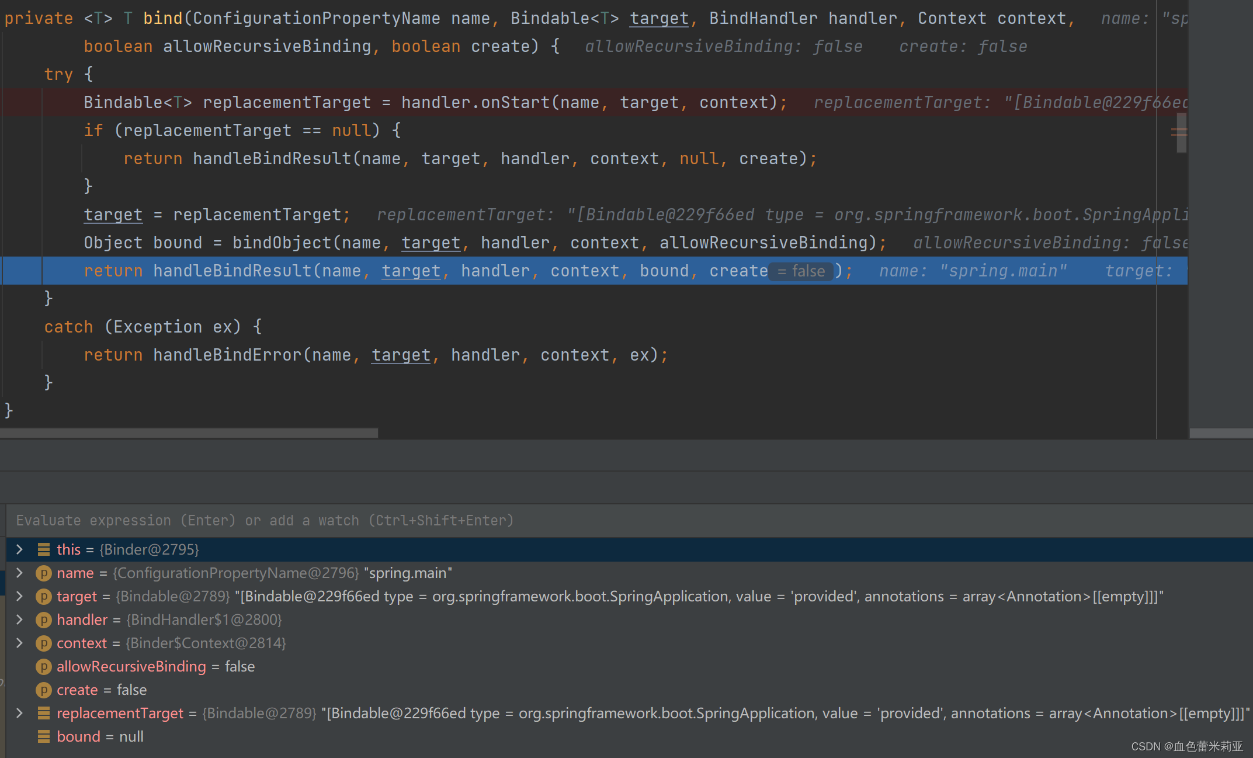Click '{BindHandler$1@2800}' value text
Image resolution: width=1253 pixels, height=758 pixels.
(204, 619)
